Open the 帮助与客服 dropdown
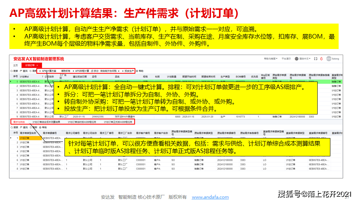Screen dimensions: 360x202 coord(271,59)
